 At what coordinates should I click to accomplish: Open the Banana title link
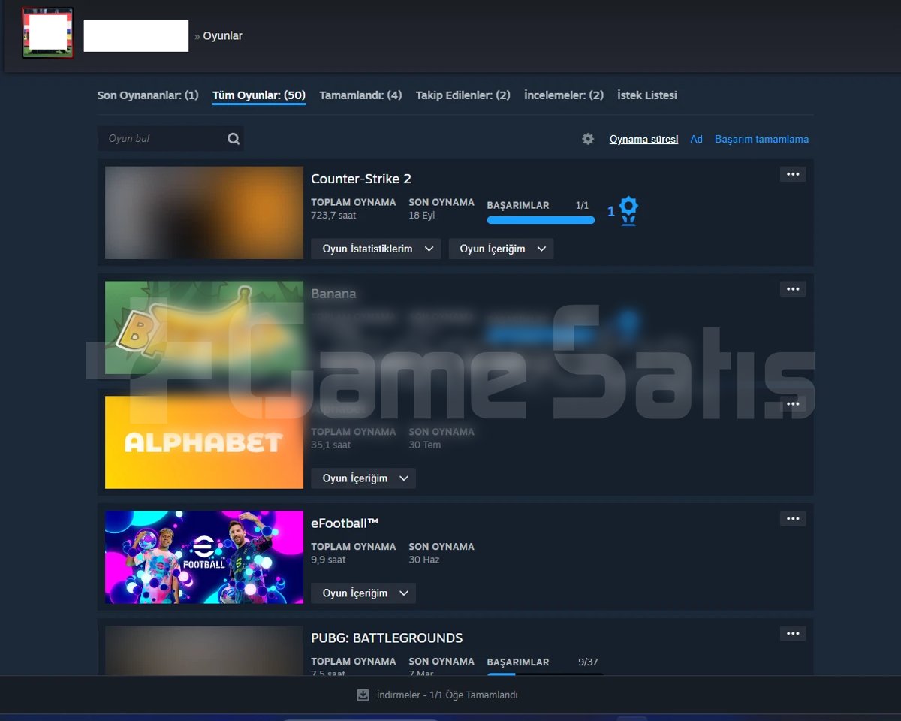tap(333, 294)
